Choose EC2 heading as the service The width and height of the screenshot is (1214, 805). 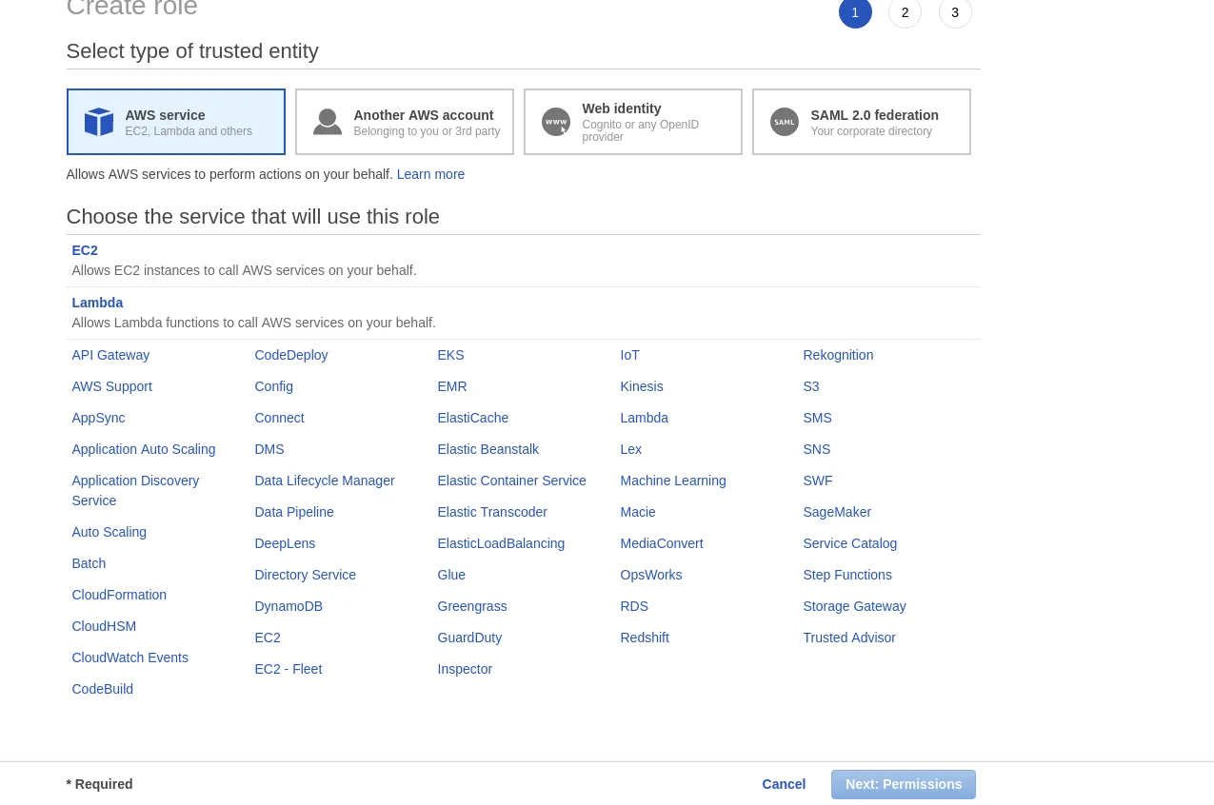[x=85, y=250]
